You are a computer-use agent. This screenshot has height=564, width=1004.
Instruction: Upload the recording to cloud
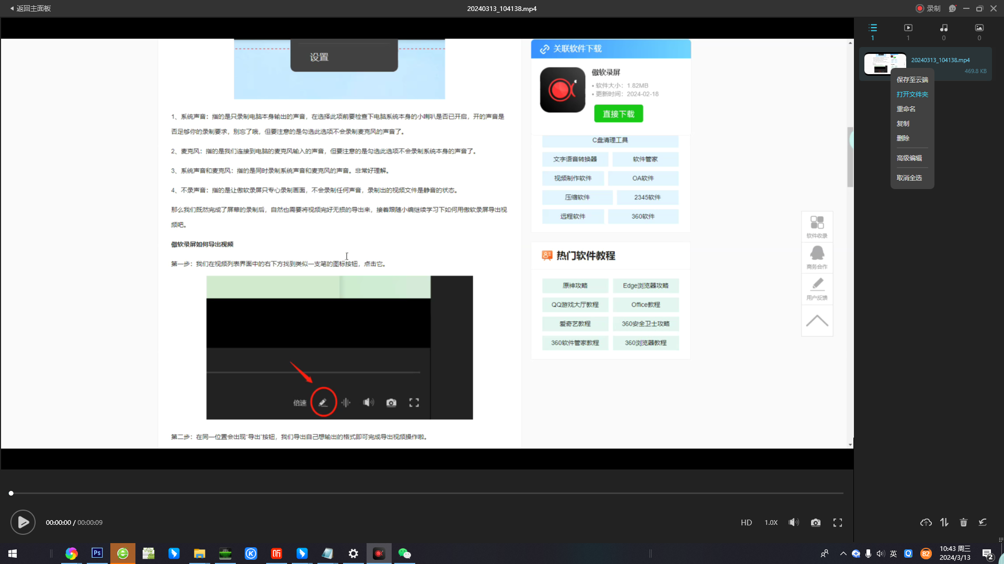pos(926,523)
